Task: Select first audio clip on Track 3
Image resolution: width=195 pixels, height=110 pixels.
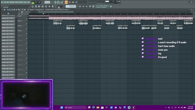Action: point(71,28)
